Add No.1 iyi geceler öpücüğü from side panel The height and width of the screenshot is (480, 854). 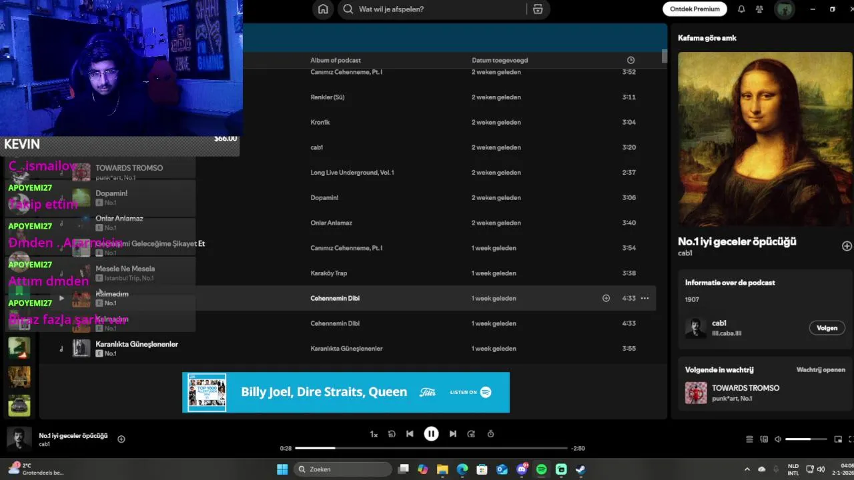pyautogui.click(x=847, y=246)
